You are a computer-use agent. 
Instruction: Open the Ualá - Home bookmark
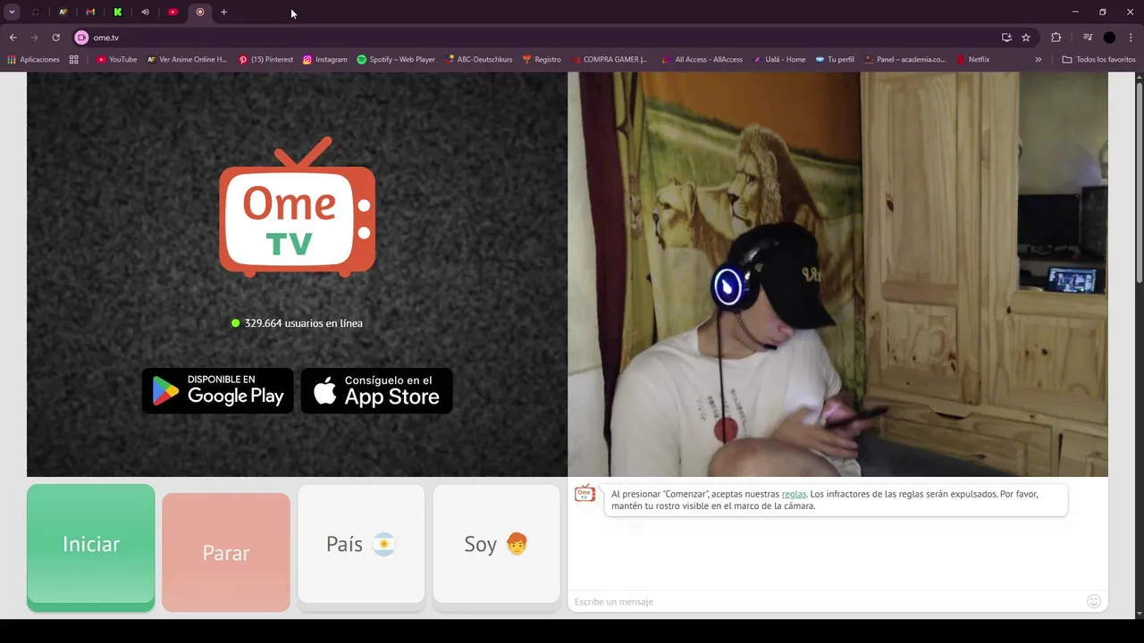click(779, 60)
